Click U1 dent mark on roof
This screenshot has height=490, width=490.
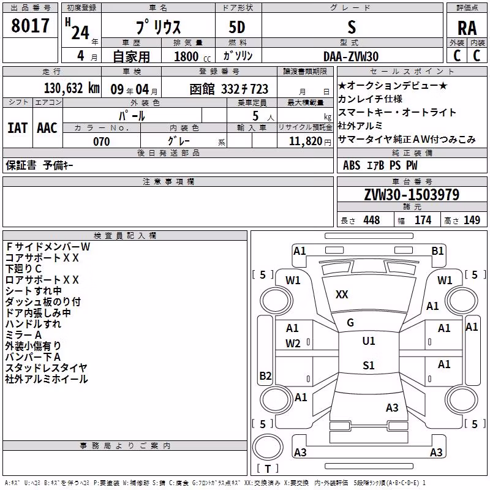(x=369, y=341)
